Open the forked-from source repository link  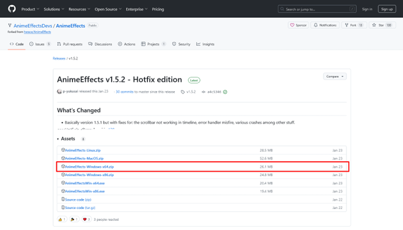coord(37,32)
